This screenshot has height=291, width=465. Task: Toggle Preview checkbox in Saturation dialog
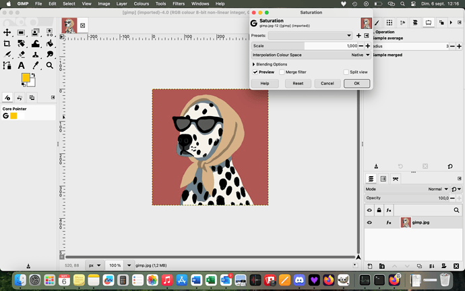point(255,72)
